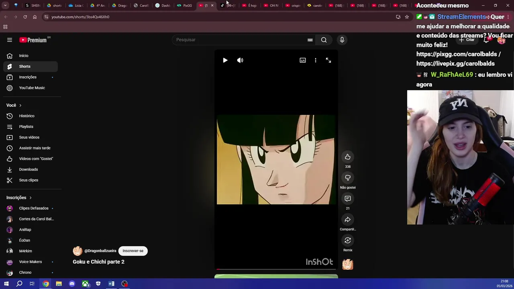514x289 pixels.
Task: Open YouTube Music from the sidebar
Action: [x=31, y=88]
